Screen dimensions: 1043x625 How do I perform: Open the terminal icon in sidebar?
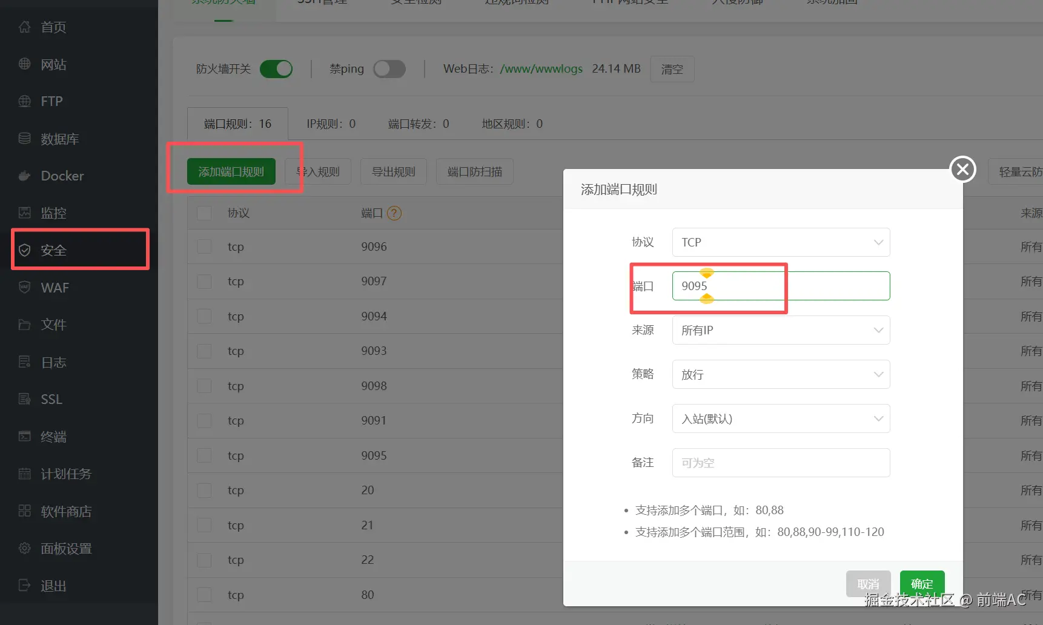coord(25,437)
